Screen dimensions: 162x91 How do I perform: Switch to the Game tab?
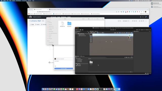(x=96, y=31)
